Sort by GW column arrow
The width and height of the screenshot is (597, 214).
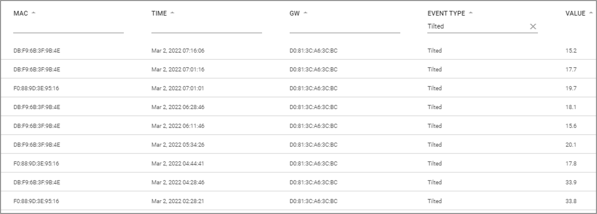(305, 13)
